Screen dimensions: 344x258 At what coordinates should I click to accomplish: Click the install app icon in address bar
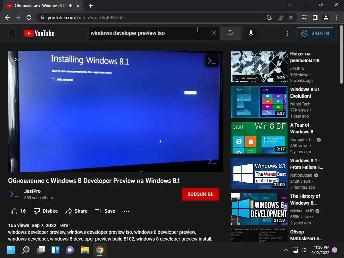coord(269,17)
